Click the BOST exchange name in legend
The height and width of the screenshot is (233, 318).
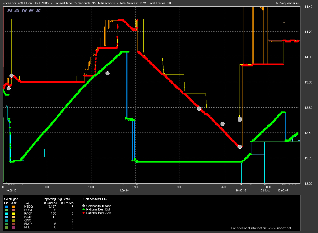click(28, 210)
